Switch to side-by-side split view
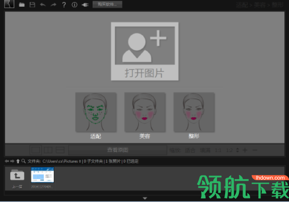The width and height of the screenshot is (289, 202). 48,150
